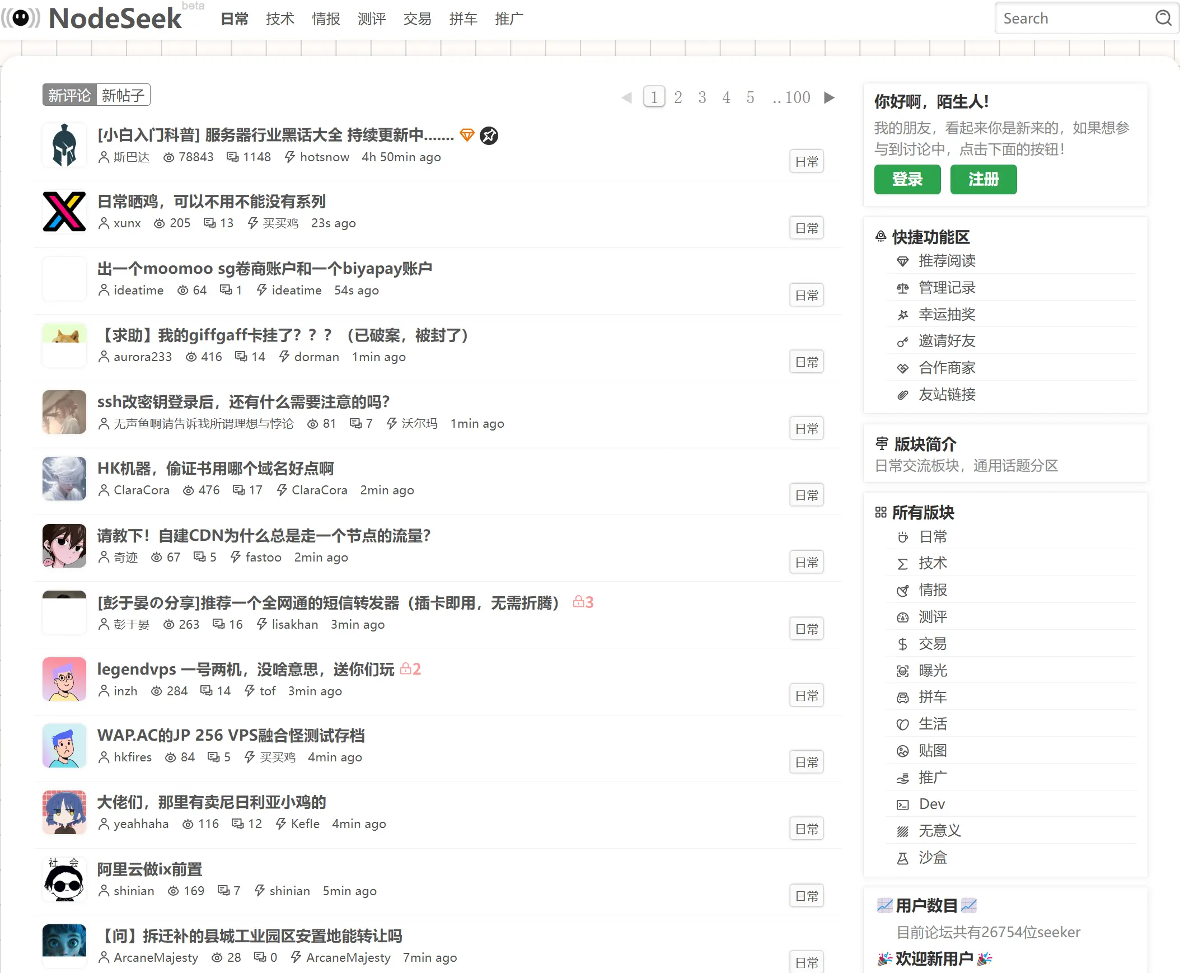Open the 曝光 board in sidebar
Screen dimensions: 1180x973
tap(933, 670)
